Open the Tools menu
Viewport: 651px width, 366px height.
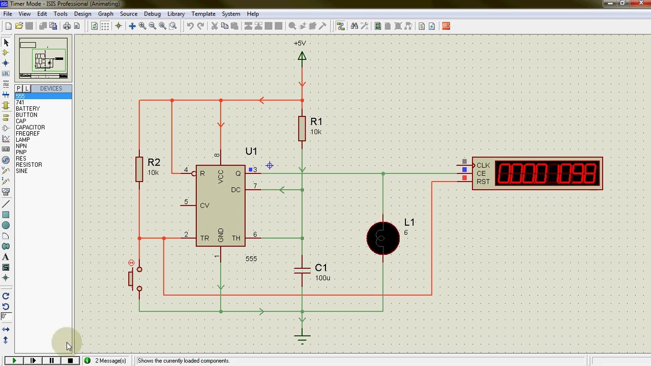pyautogui.click(x=61, y=14)
